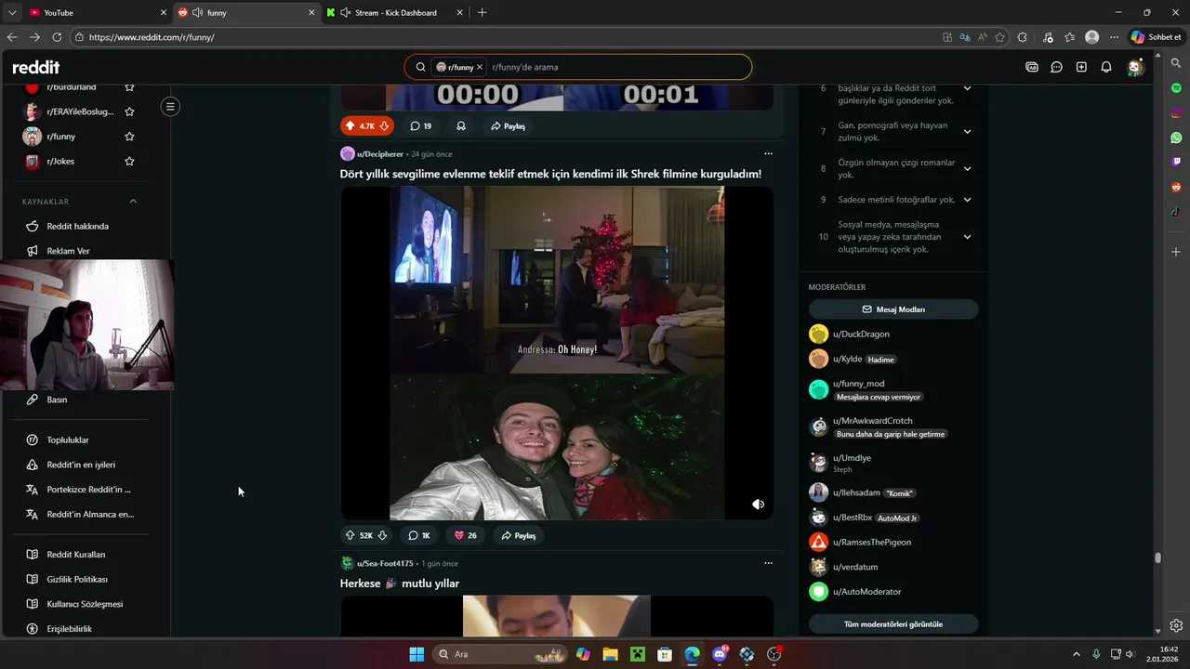Click the translate page icon in address bar
1190x669 pixels.
(965, 37)
